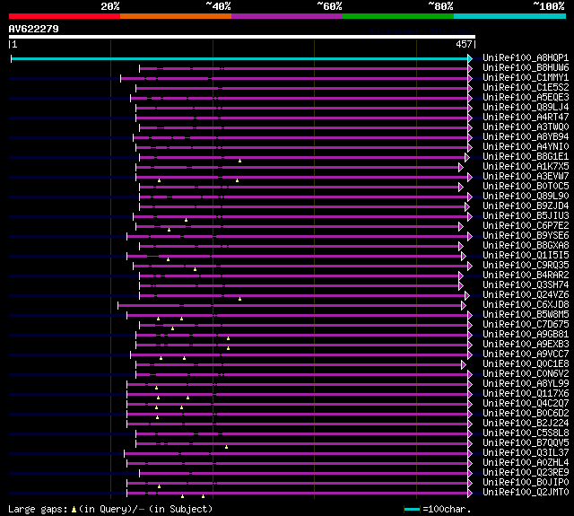Click UniRef100_A3TWQ0 label
Screen dimensions: 574x516
pyautogui.click(x=526, y=127)
